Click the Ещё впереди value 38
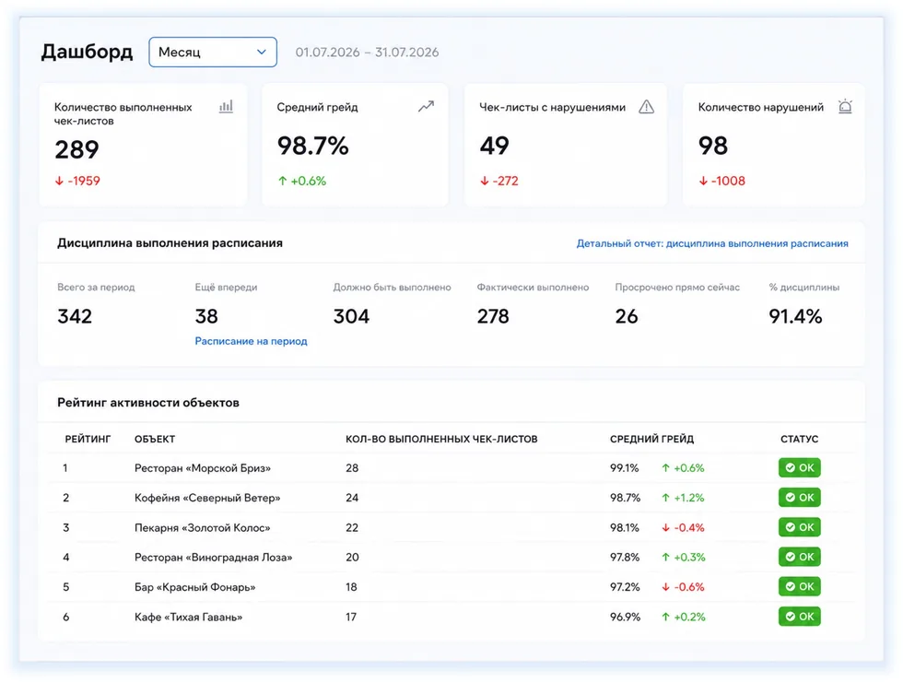The width and height of the screenshot is (903, 683). pos(206,316)
